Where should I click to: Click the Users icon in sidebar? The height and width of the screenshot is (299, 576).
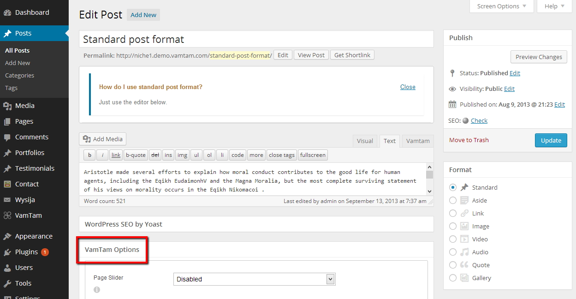7,268
